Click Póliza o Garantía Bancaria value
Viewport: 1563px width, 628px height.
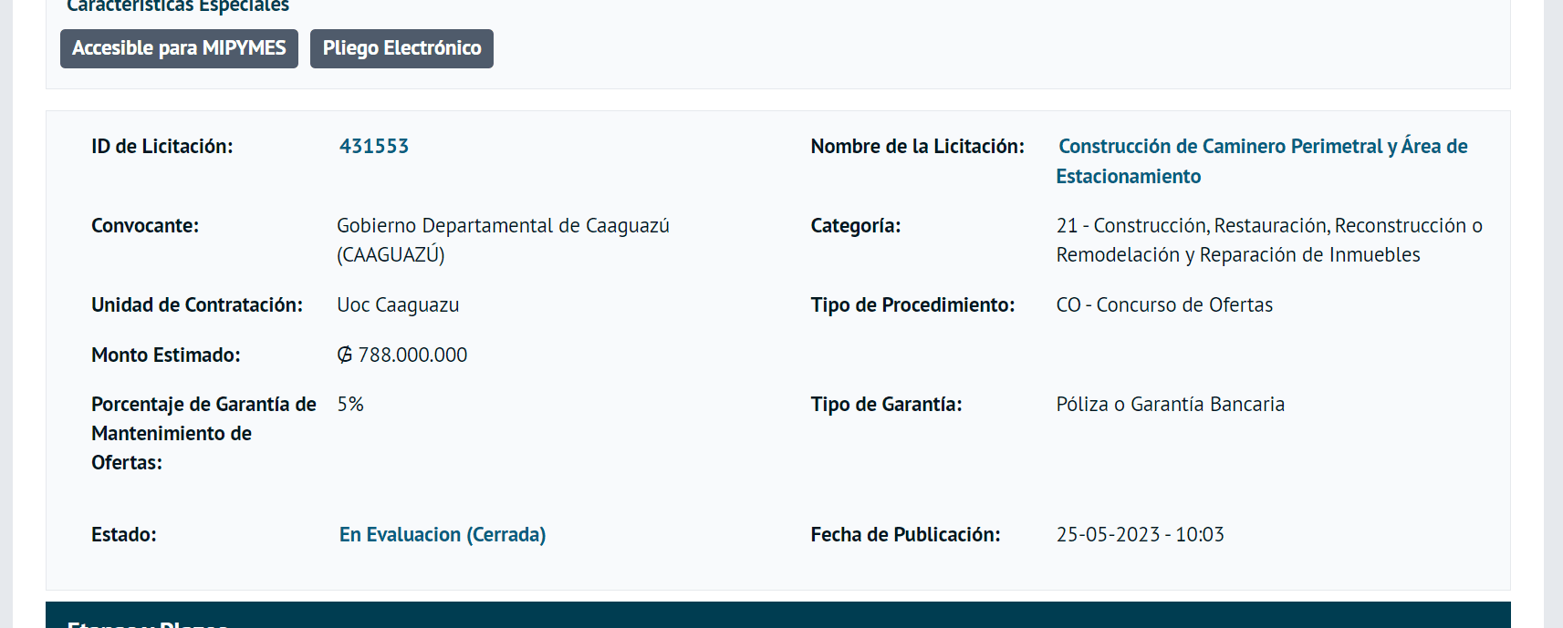pos(1170,405)
